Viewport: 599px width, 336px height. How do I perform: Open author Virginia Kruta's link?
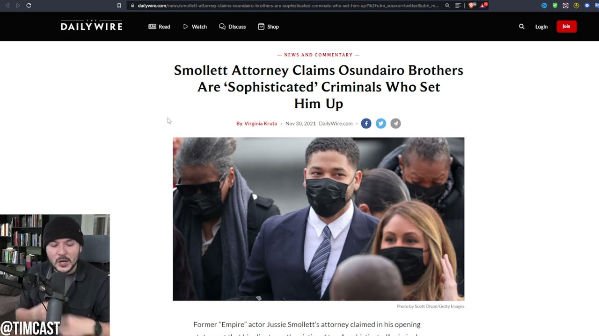261,124
